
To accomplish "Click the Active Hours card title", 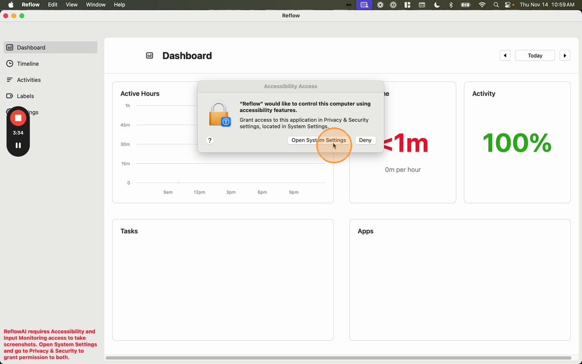I will point(140,94).
